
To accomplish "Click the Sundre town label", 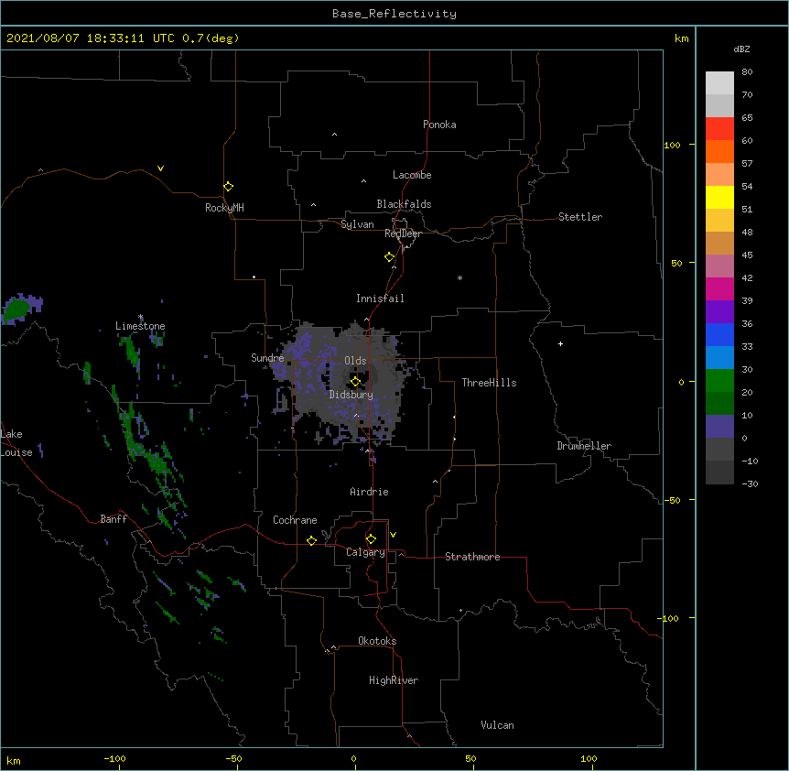I will [x=267, y=358].
